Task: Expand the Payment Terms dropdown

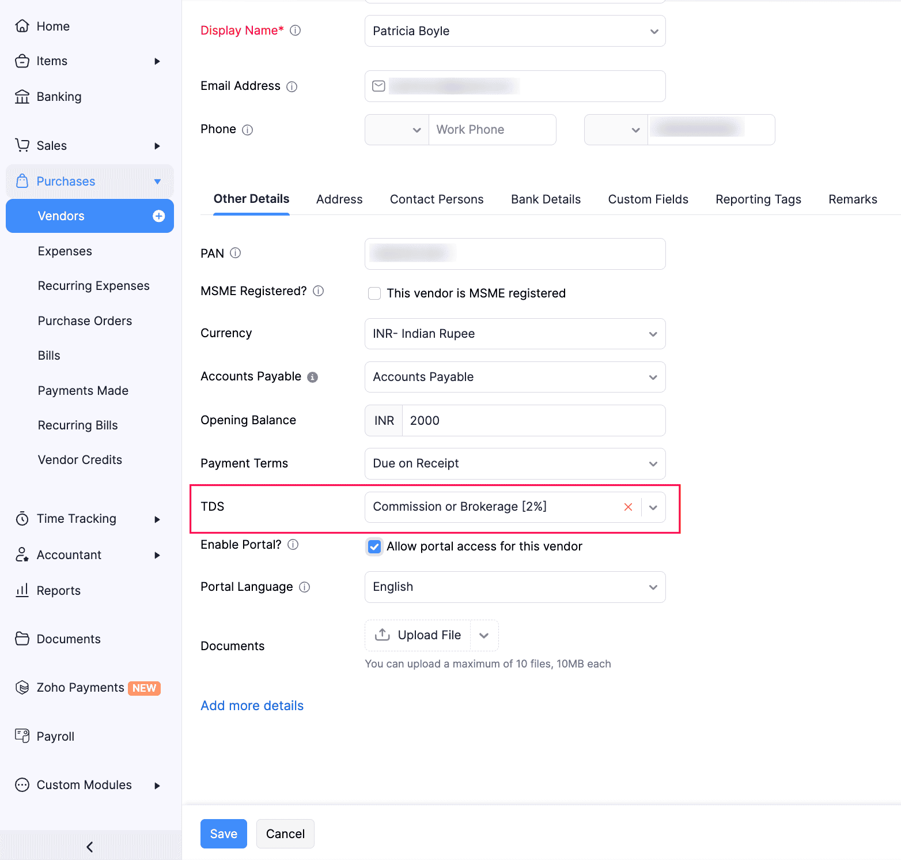Action: [514, 463]
